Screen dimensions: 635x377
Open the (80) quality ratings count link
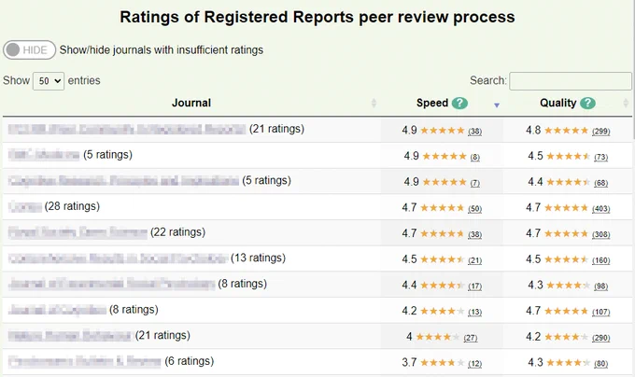point(601,364)
